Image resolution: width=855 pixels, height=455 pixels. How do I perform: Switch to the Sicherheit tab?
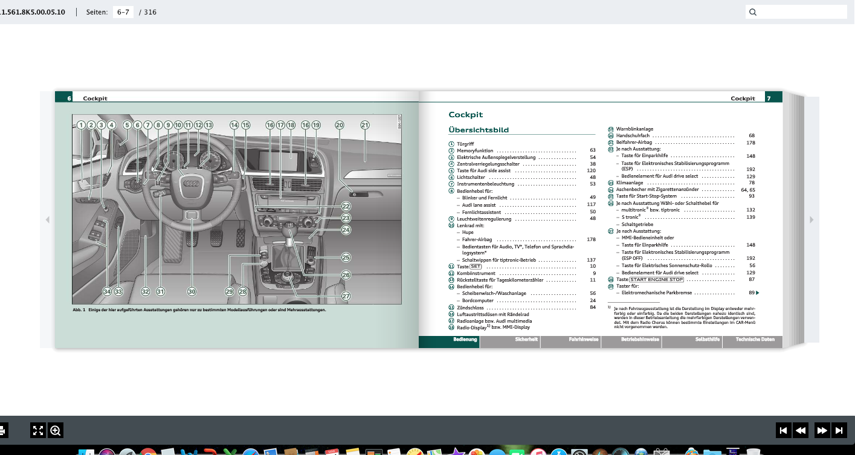526,340
